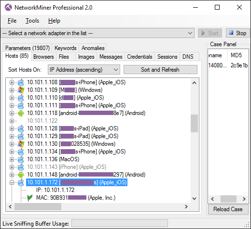Screen dimensions: 251x229
Task: Switch to the Browsers tab
Action: pos(43,57)
